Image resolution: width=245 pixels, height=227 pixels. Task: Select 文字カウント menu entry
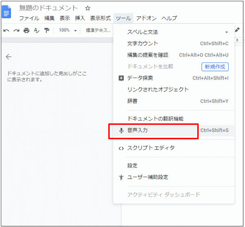coord(174,43)
